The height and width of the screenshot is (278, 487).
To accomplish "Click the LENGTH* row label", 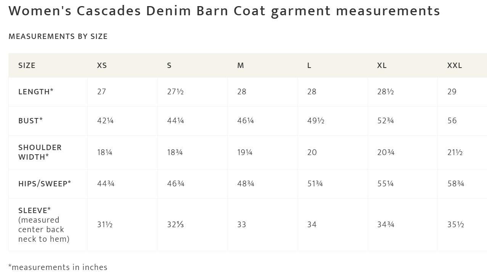I will click(36, 92).
